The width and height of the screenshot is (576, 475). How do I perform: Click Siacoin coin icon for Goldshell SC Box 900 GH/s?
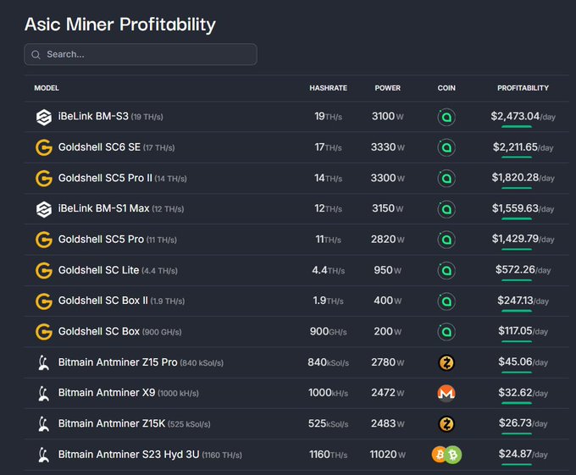coord(446,332)
